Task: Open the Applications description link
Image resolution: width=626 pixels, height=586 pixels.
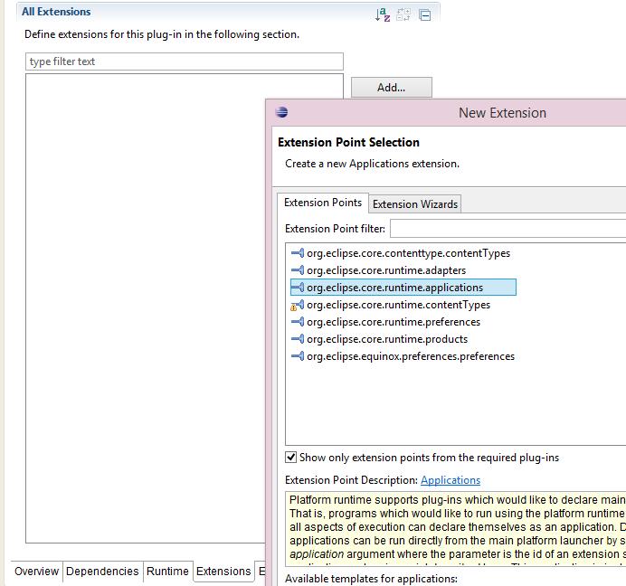Action: click(451, 480)
